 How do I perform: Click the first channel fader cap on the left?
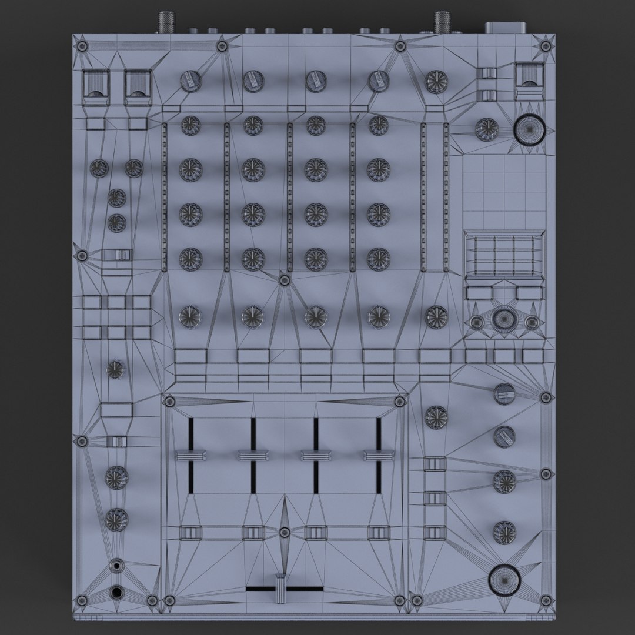pos(190,455)
